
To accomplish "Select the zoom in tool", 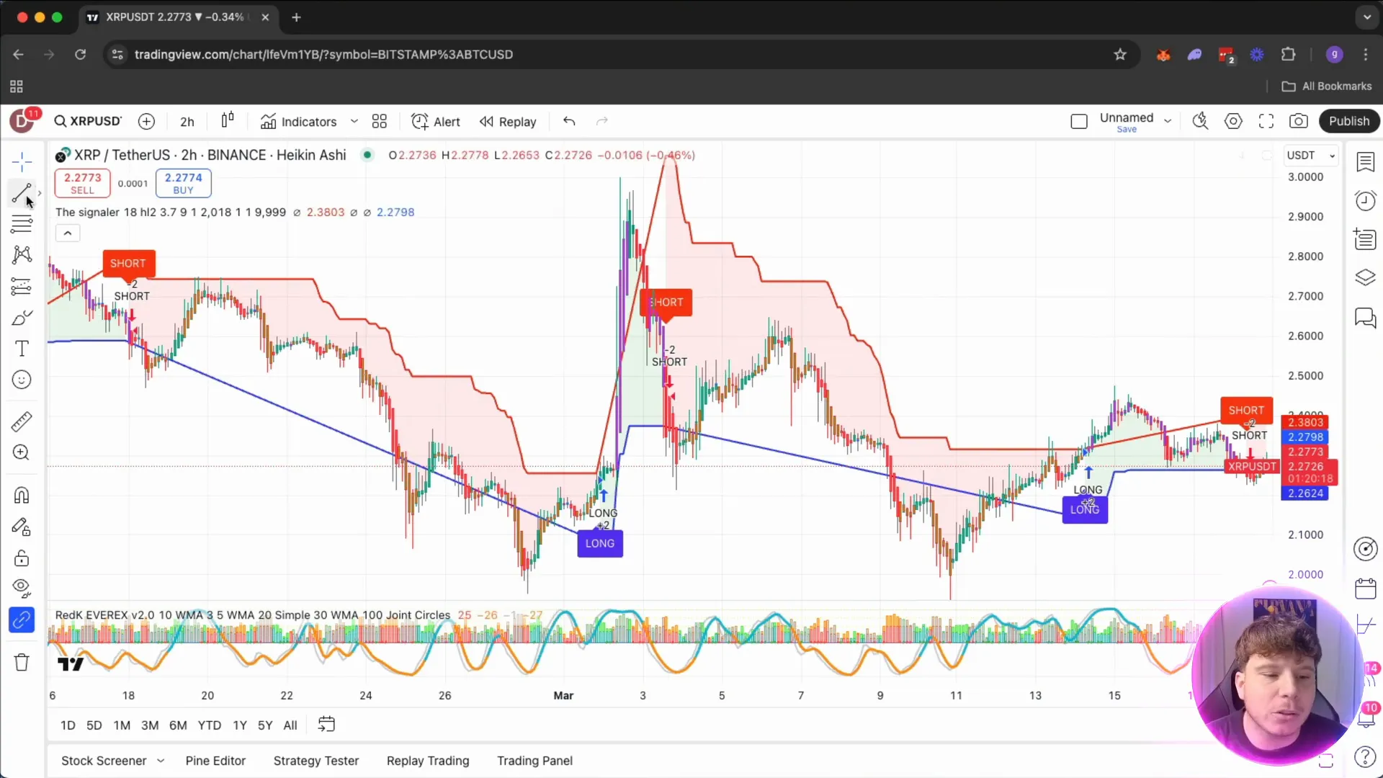I will click(x=22, y=452).
